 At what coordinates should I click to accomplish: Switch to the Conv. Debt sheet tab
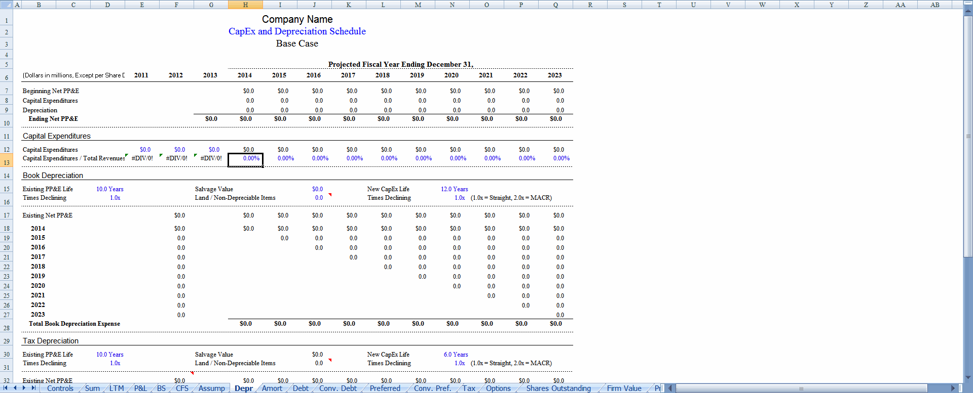[x=338, y=388]
